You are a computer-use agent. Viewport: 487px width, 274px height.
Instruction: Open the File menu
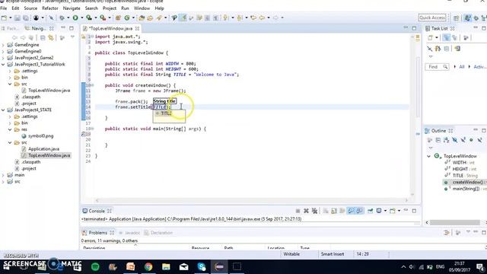click(4, 8)
